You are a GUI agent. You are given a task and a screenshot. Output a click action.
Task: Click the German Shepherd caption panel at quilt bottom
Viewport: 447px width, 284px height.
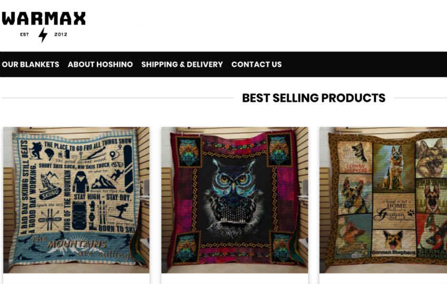[393, 244]
